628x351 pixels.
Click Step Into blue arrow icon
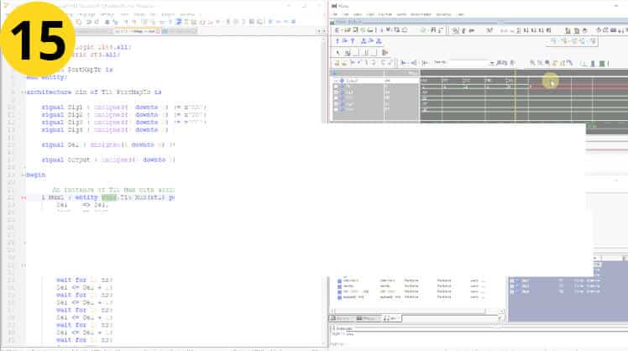pyautogui.click(x=337, y=41)
